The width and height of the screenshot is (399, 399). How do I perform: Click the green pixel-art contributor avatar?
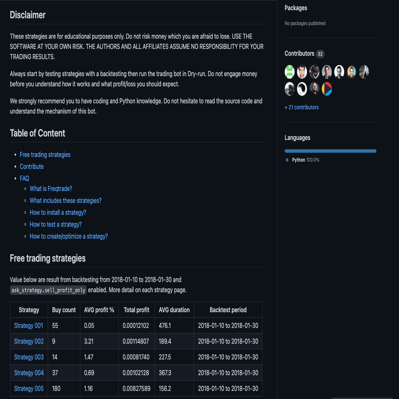(290, 71)
